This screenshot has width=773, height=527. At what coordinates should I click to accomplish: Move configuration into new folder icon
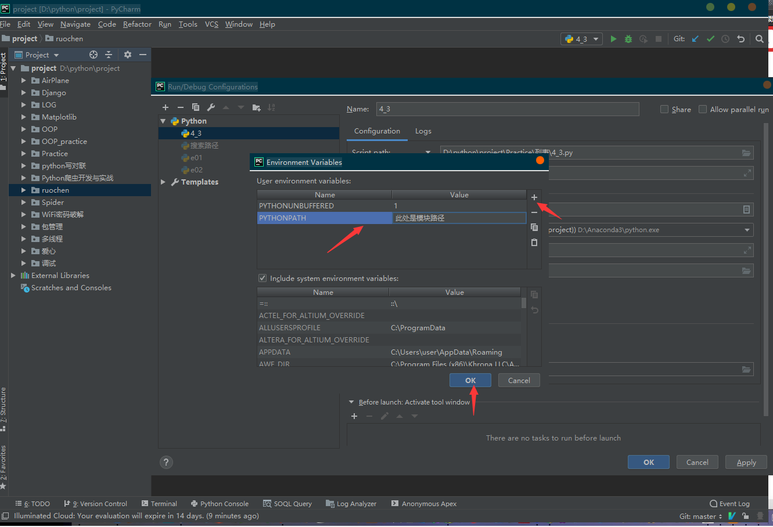coord(257,107)
